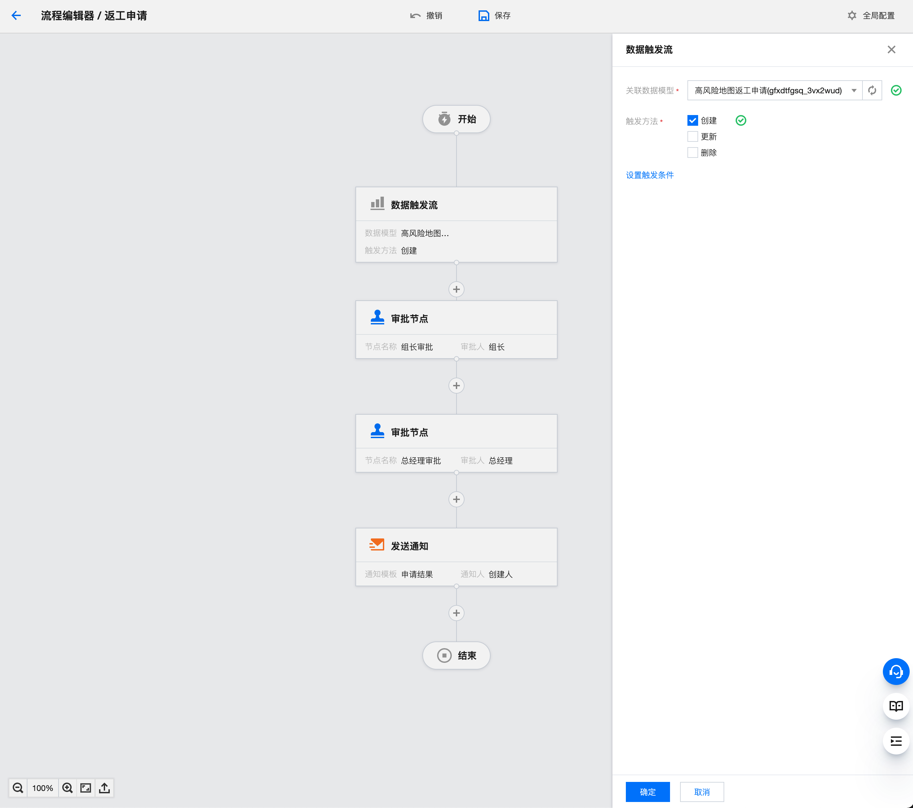Open customer support headset button
Viewport: 913px width, 808px height.
pyautogui.click(x=896, y=672)
